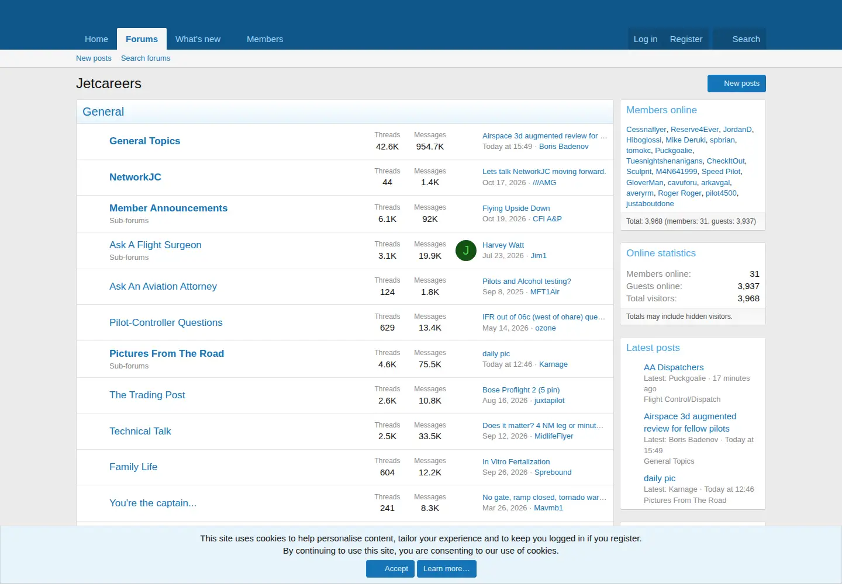Click the Log in link
The width and height of the screenshot is (842, 584).
click(x=646, y=39)
